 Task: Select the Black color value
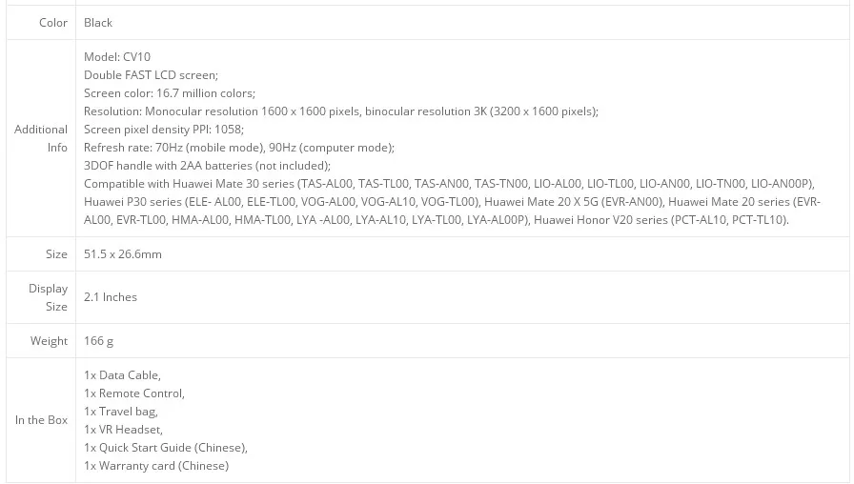(x=98, y=23)
